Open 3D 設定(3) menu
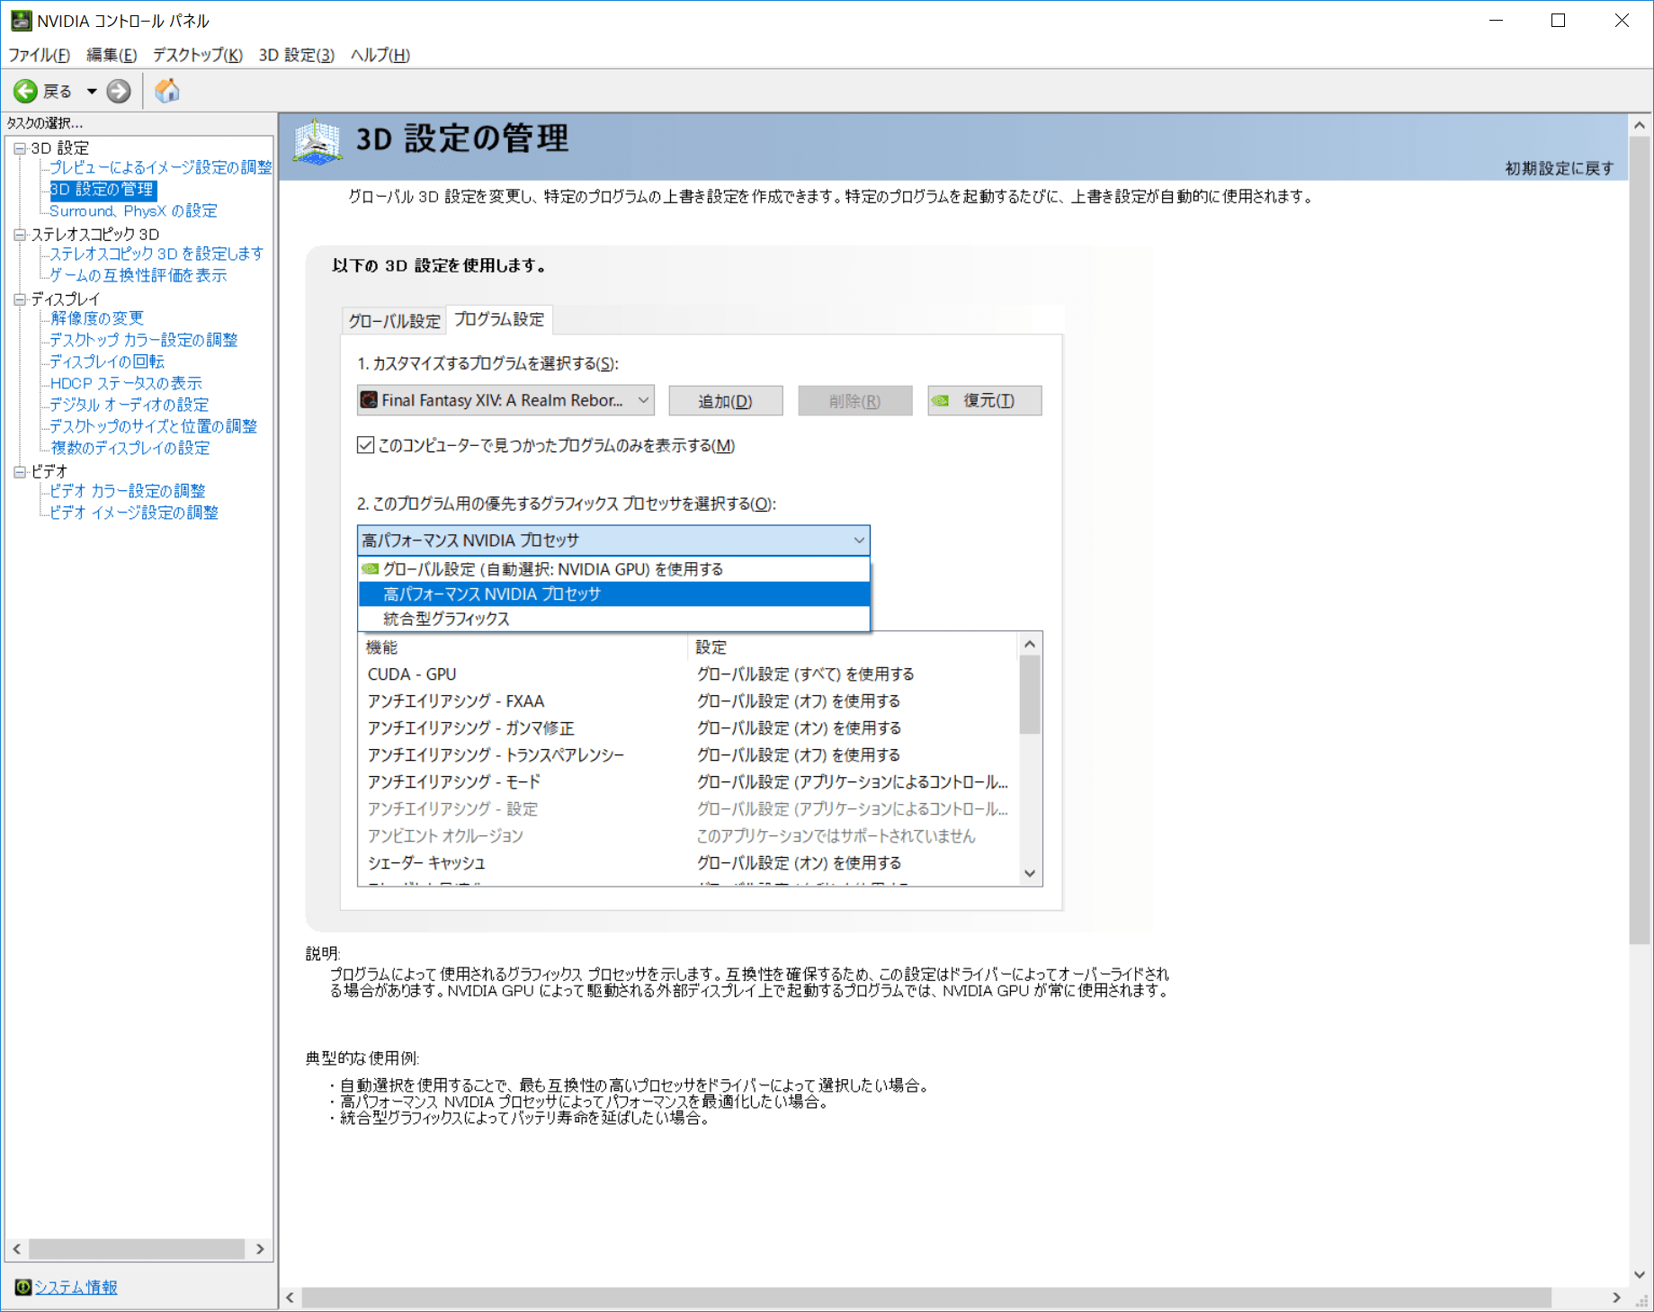 pos(297,55)
